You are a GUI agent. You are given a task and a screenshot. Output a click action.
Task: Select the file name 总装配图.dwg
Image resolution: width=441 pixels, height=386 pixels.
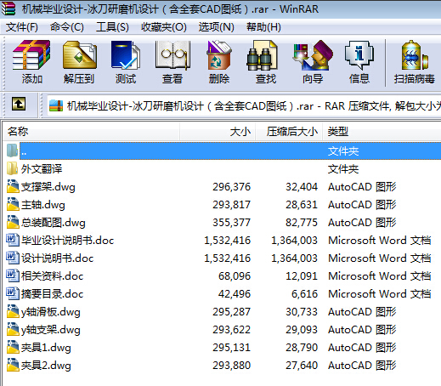coord(54,223)
